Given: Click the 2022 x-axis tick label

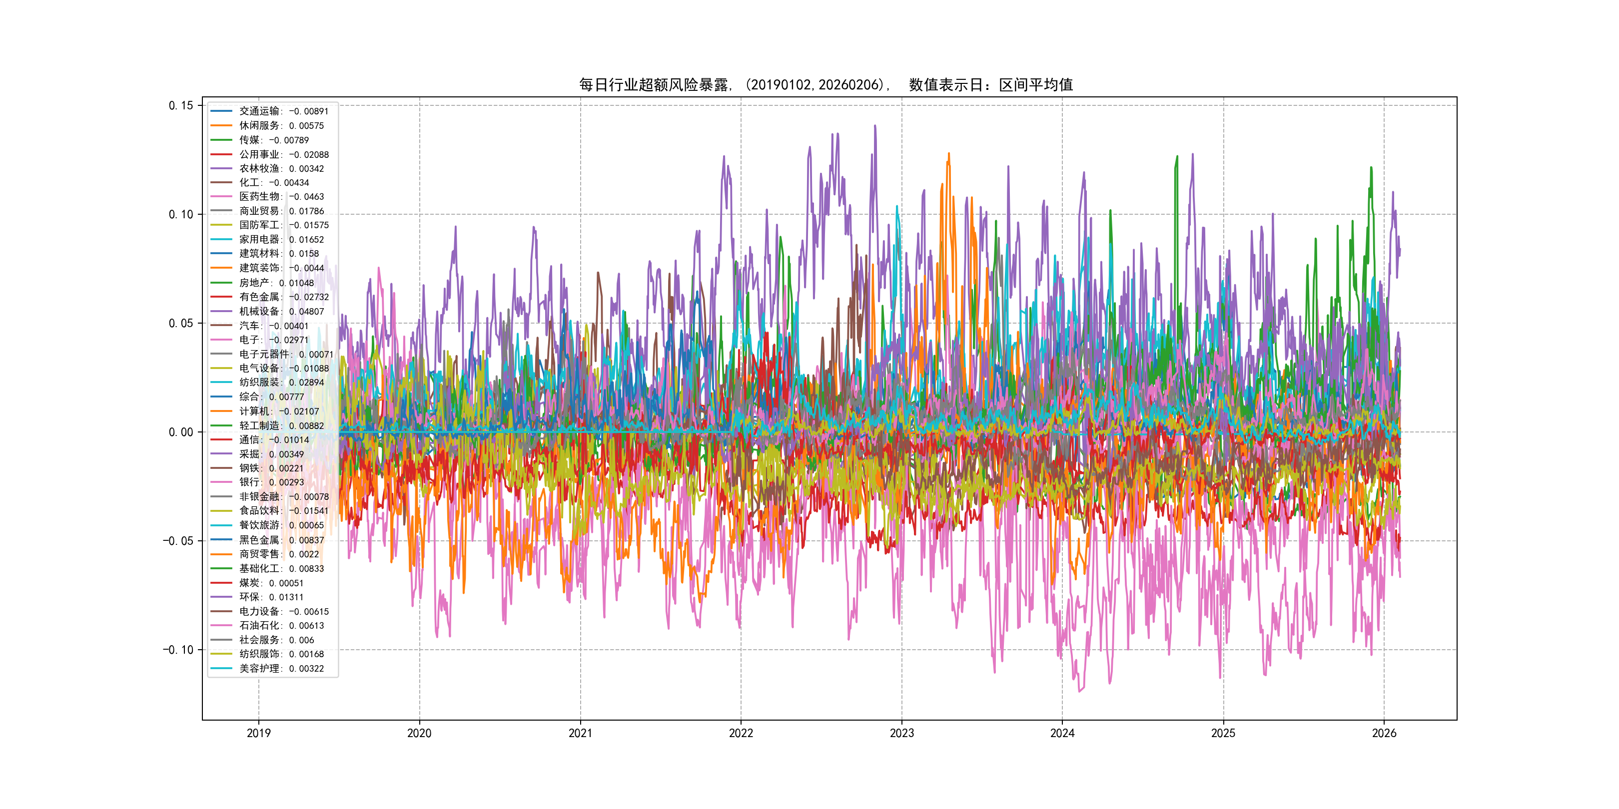Looking at the screenshot, I should point(741,733).
